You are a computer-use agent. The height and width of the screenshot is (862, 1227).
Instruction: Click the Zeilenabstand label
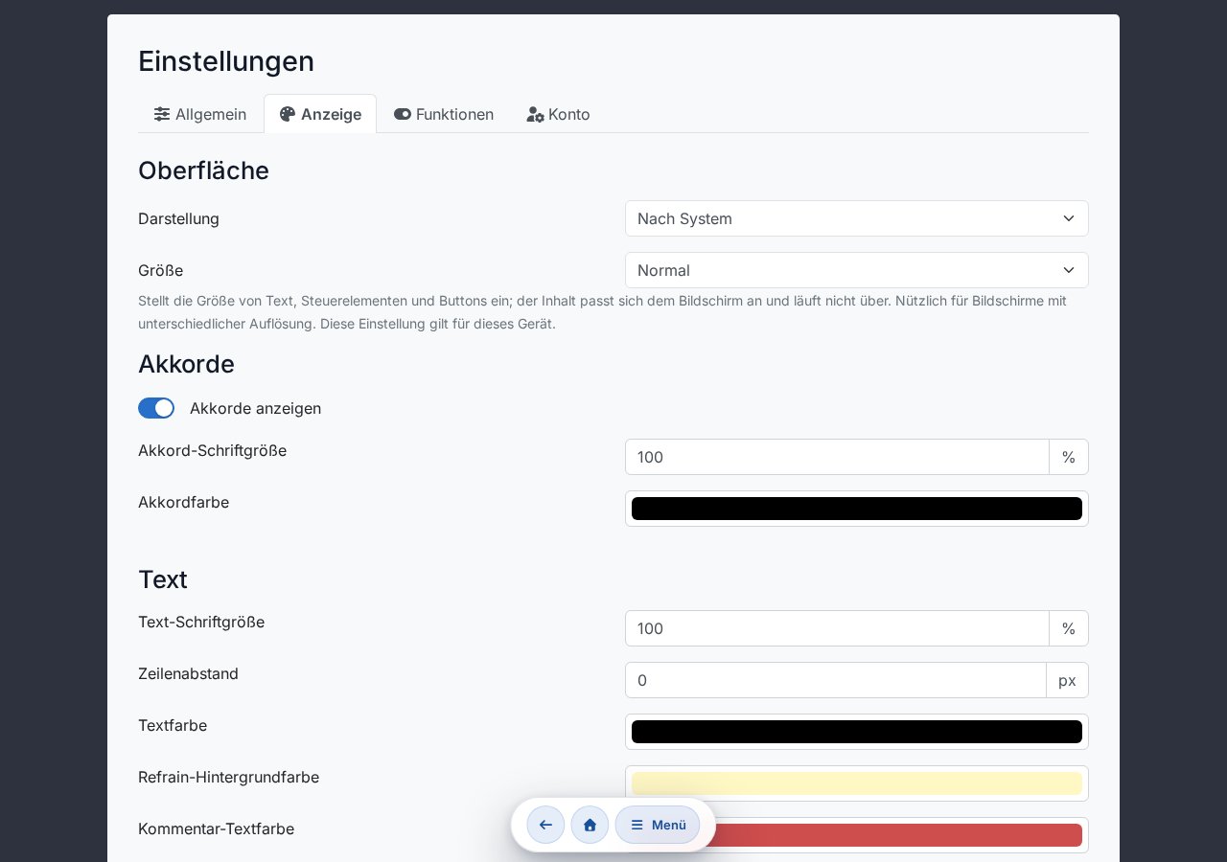pos(188,673)
